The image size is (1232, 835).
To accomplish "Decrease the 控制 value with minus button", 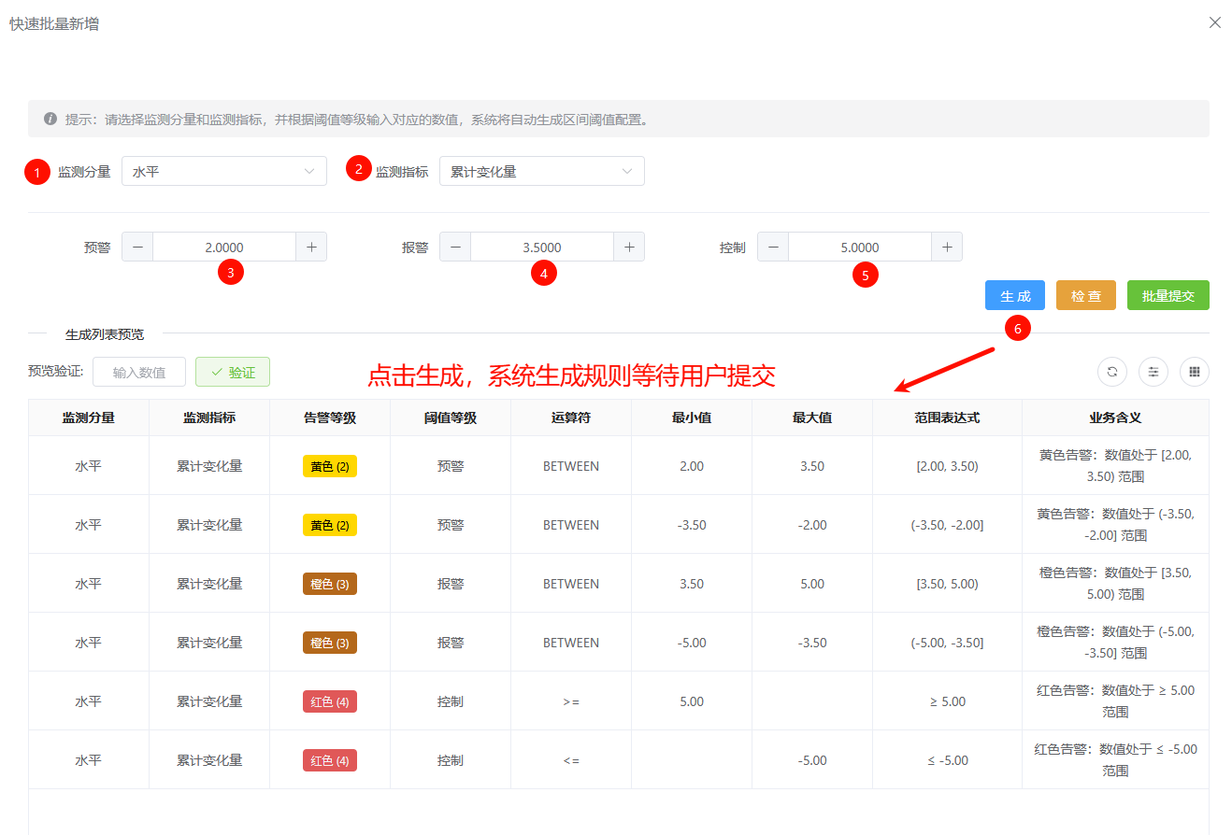I will click(x=773, y=248).
